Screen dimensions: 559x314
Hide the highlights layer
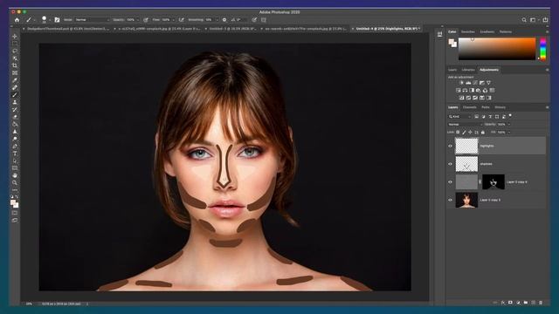[451, 146]
